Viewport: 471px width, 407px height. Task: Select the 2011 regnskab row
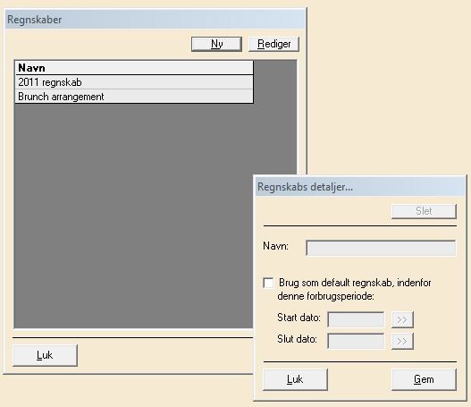(134, 82)
